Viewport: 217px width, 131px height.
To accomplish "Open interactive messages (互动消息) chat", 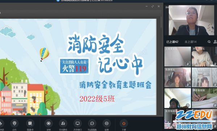I will pos(92,123).
